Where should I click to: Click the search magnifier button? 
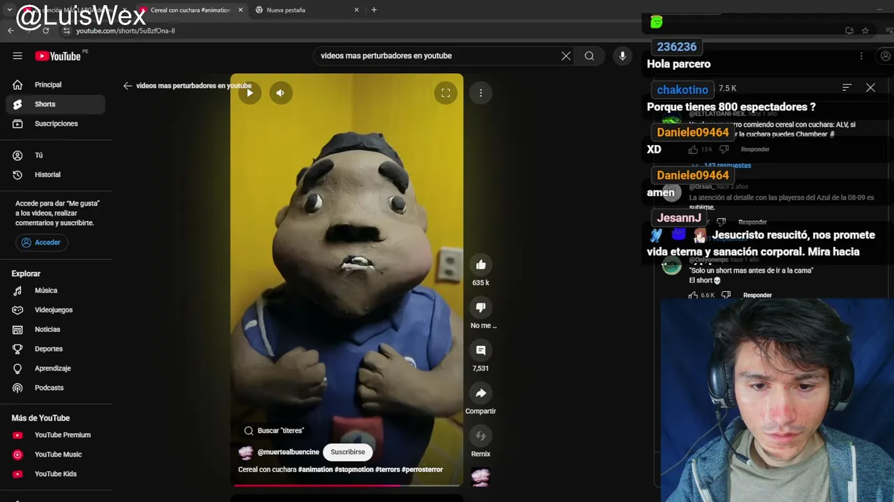click(589, 56)
